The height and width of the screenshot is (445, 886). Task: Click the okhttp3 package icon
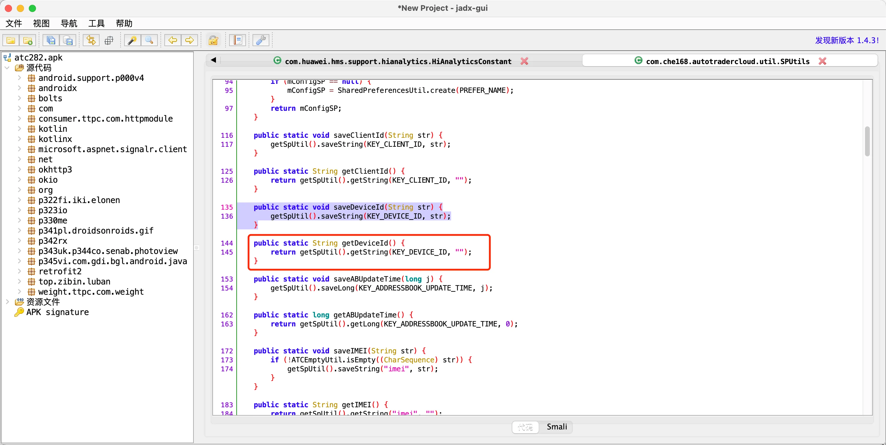[x=31, y=169]
